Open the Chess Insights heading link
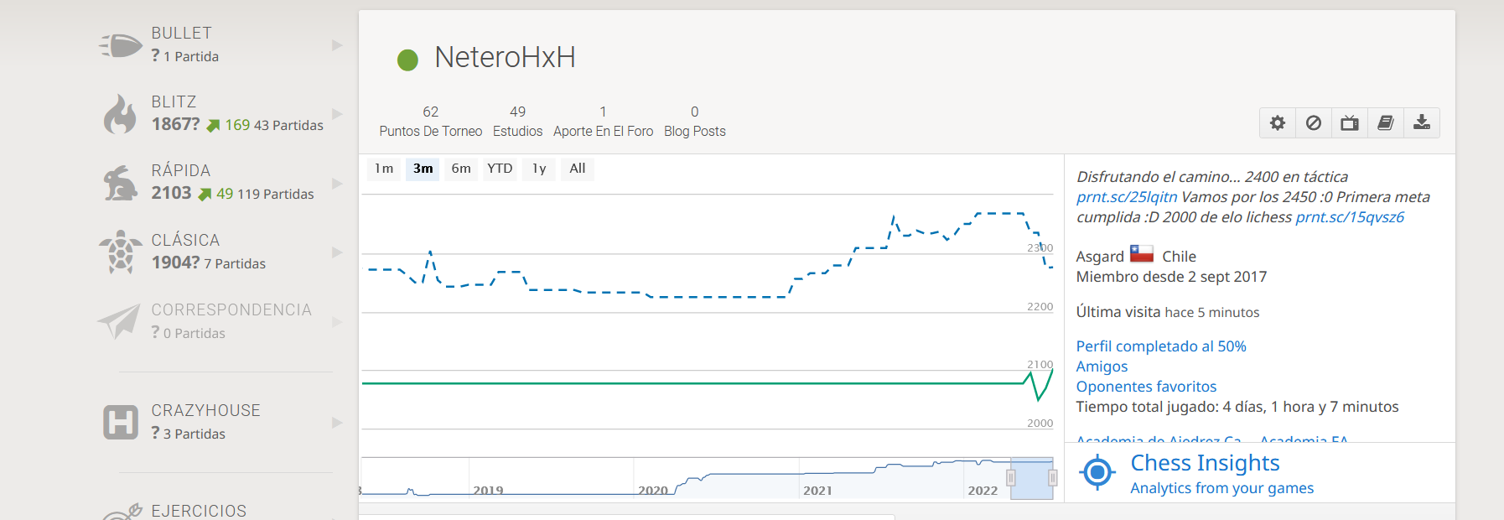The height and width of the screenshot is (520, 1504). [1205, 463]
